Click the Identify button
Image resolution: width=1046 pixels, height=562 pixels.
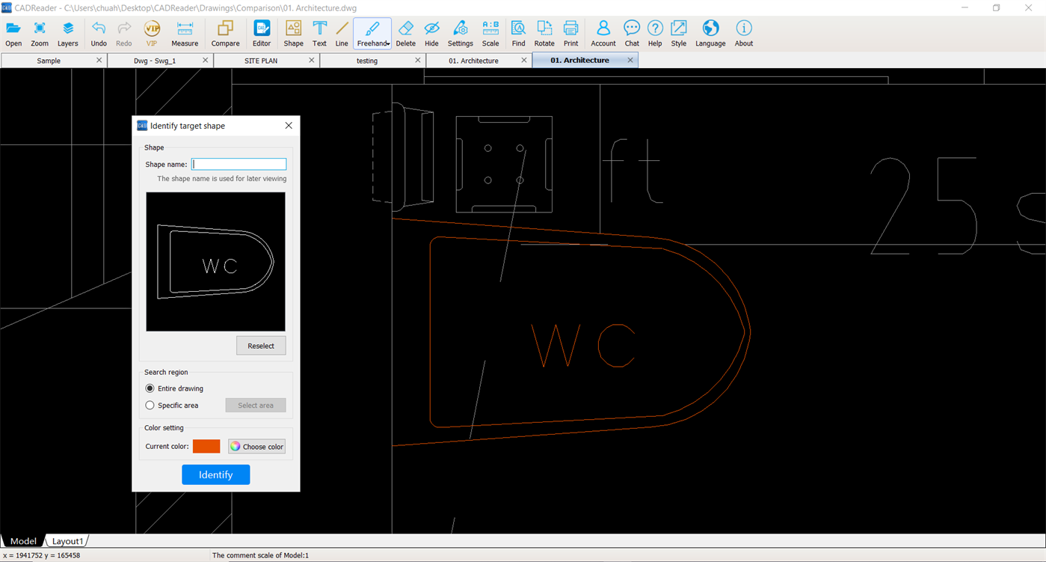pos(215,474)
